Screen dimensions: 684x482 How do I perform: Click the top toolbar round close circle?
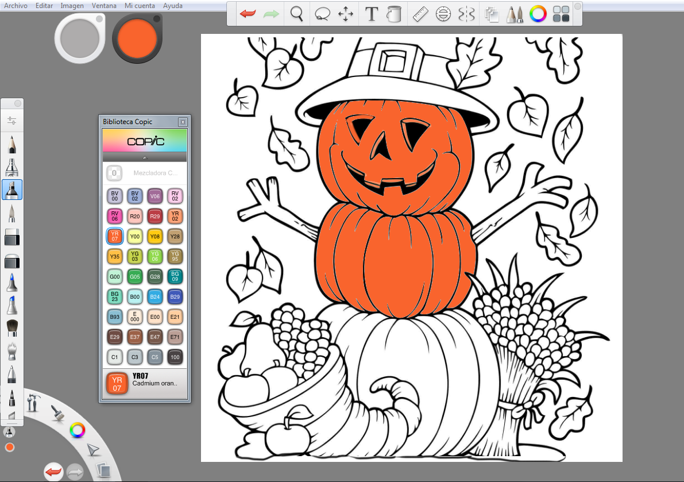(x=578, y=6)
